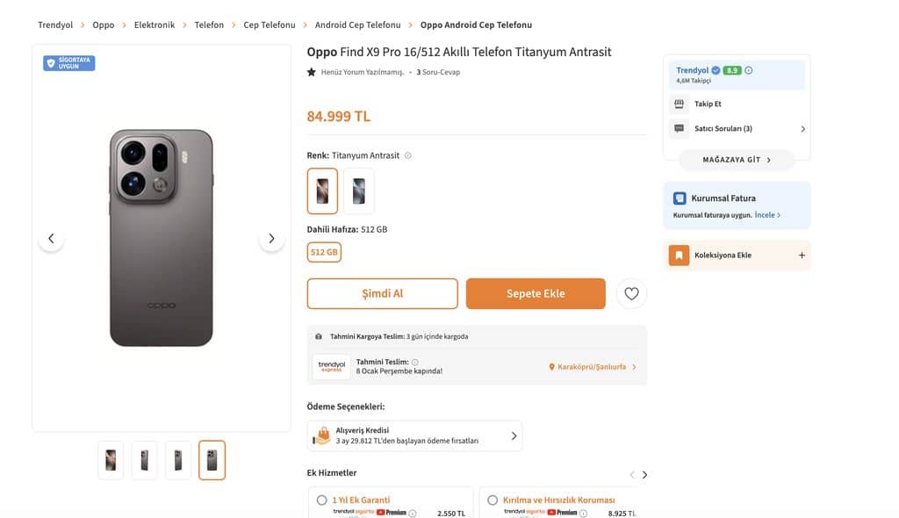This screenshot has height=518, width=899.
Task: Click the info icon beside Titanyum Antrasit
Action: [407, 155]
